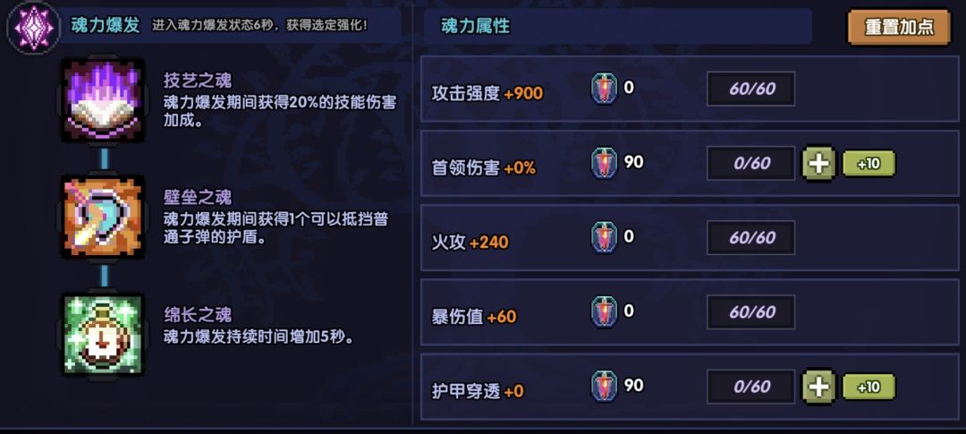Click soul gem icon in 首领伤害 row

[x=605, y=164]
